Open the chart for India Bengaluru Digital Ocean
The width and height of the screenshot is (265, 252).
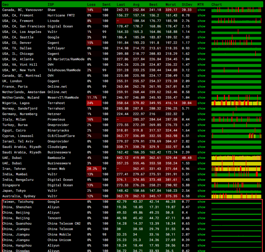(236, 180)
